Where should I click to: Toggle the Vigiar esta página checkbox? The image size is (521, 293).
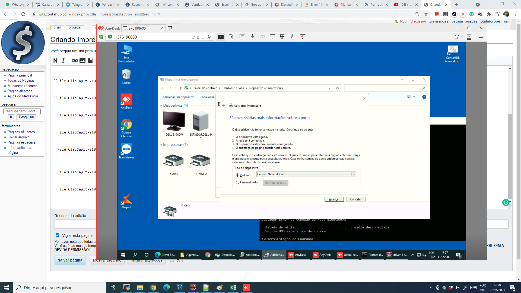[x=57, y=235]
